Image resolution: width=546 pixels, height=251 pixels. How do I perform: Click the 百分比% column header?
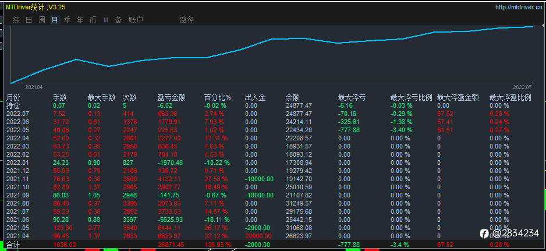click(217, 98)
